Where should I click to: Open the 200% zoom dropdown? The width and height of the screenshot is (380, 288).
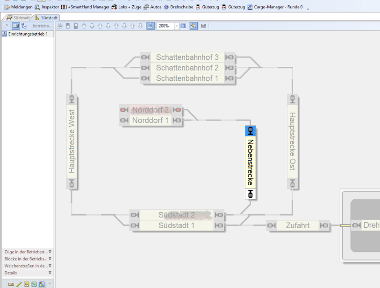click(177, 26)
